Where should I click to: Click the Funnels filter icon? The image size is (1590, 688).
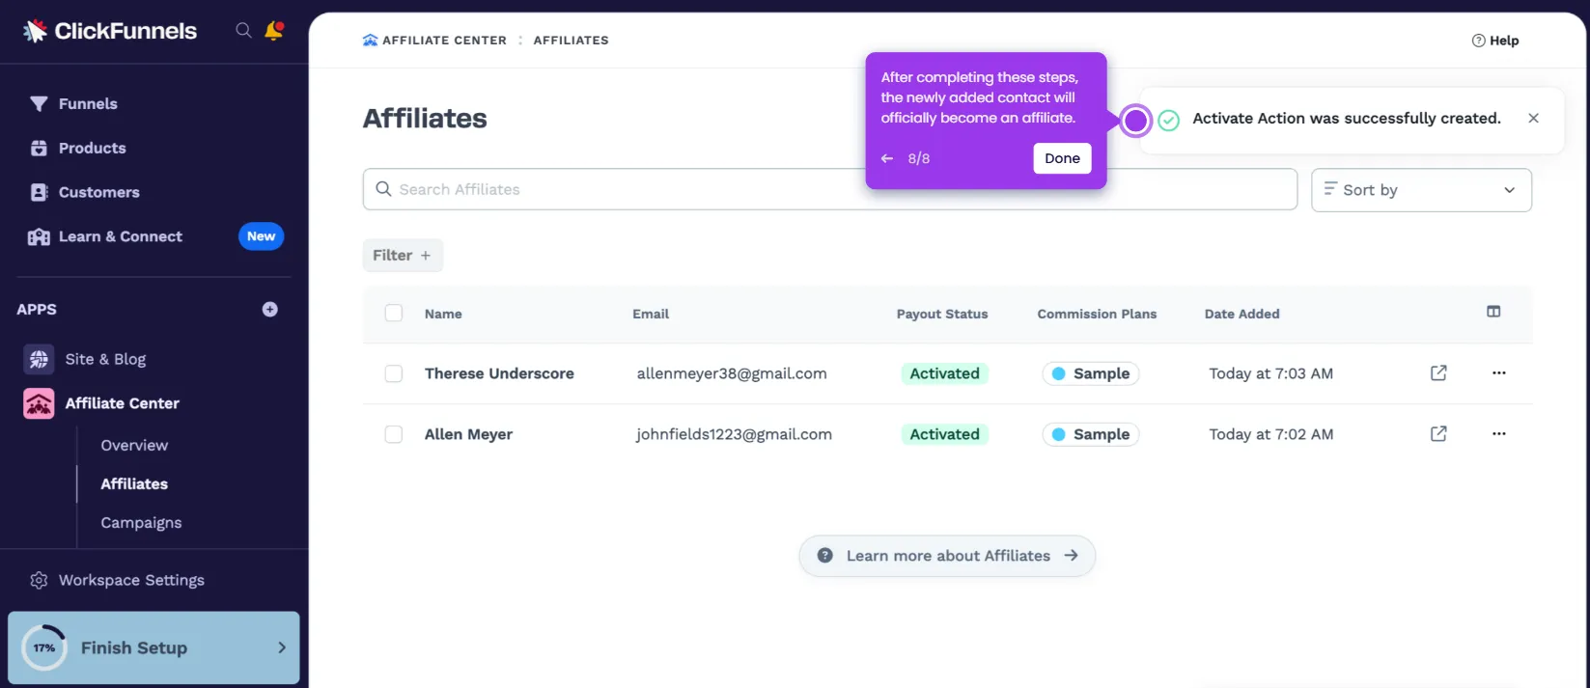click(39, 103)
